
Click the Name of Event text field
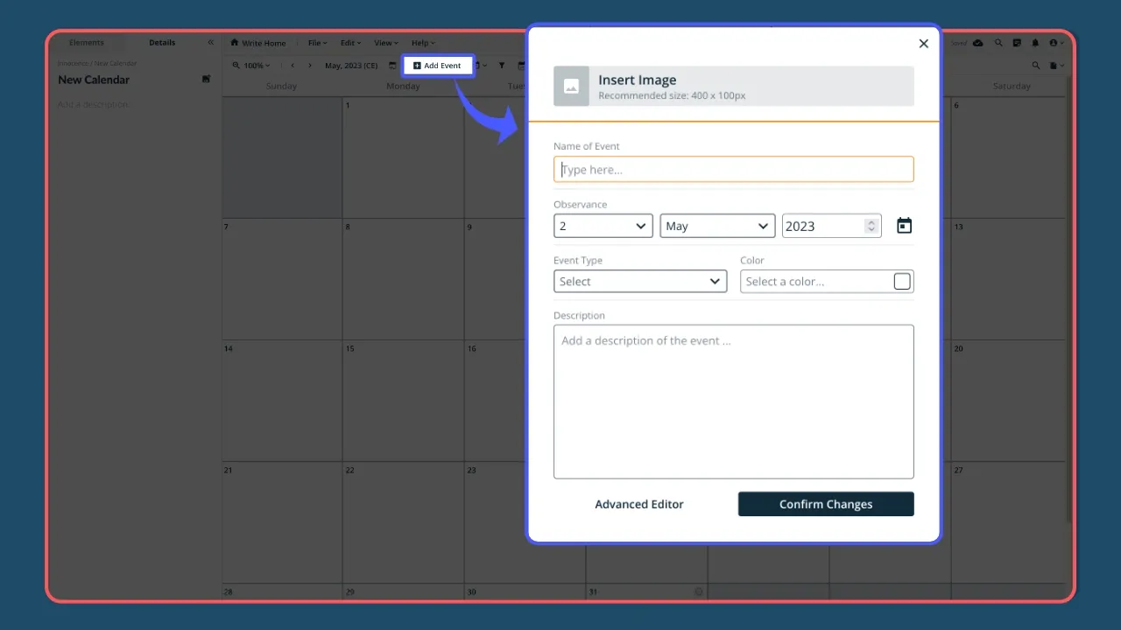tap(733, 169)
